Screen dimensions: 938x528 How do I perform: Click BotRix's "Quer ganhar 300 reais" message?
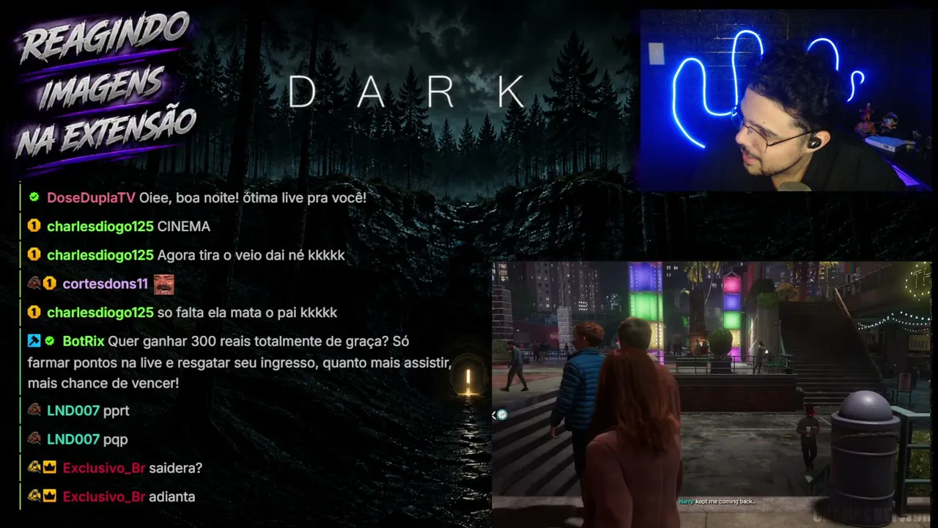coord(240,362)
